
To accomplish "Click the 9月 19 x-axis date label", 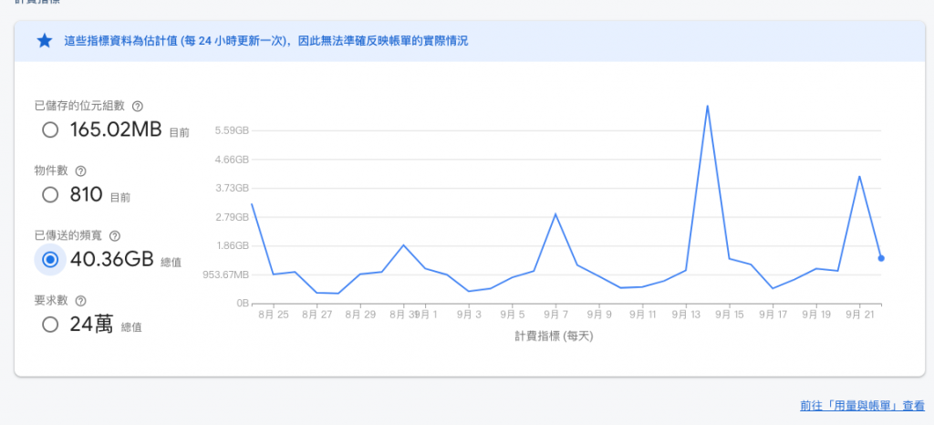I will 816,315.
